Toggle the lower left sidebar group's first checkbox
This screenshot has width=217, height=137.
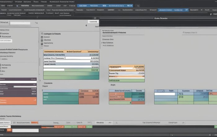(x=1, y=65)
